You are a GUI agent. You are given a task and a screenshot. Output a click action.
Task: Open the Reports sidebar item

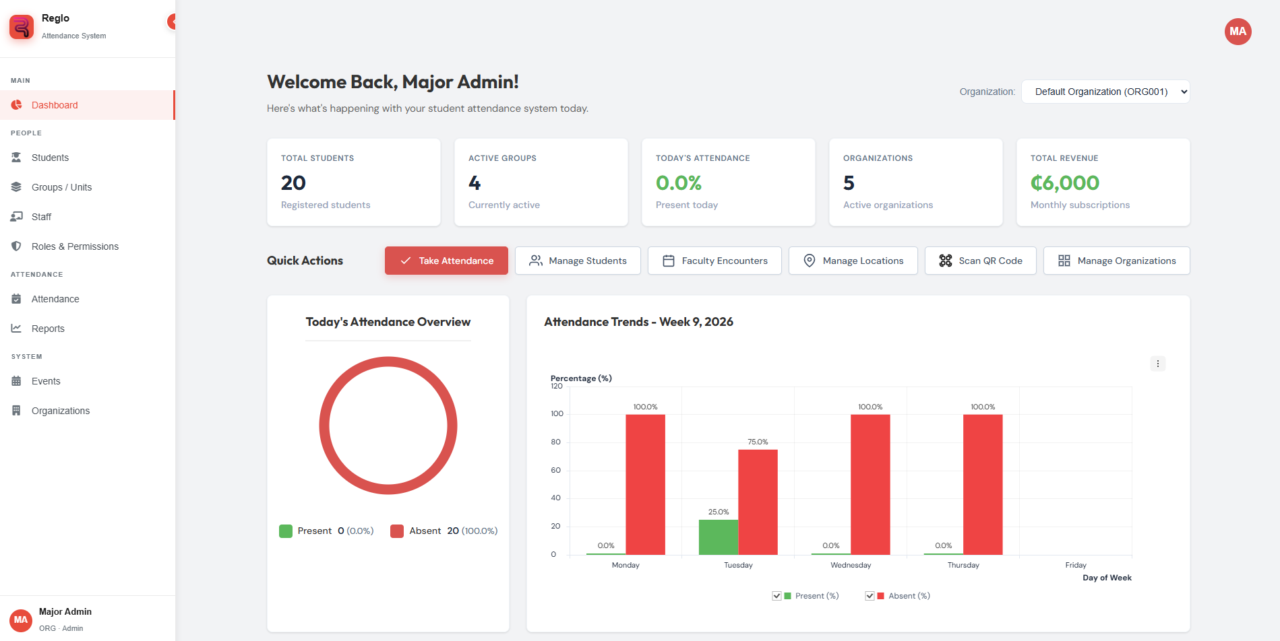coord(88,329)
